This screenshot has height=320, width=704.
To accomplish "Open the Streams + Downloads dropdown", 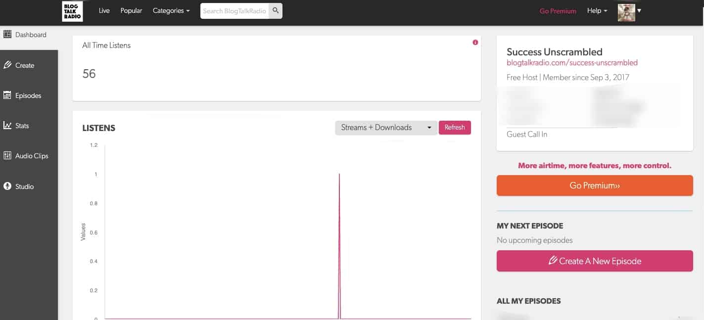I will [x=386, y=128].
